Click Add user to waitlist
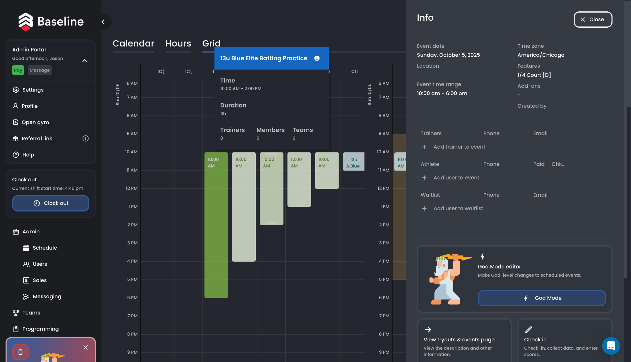This screenshot has height=362, width=631. point(458,208)
